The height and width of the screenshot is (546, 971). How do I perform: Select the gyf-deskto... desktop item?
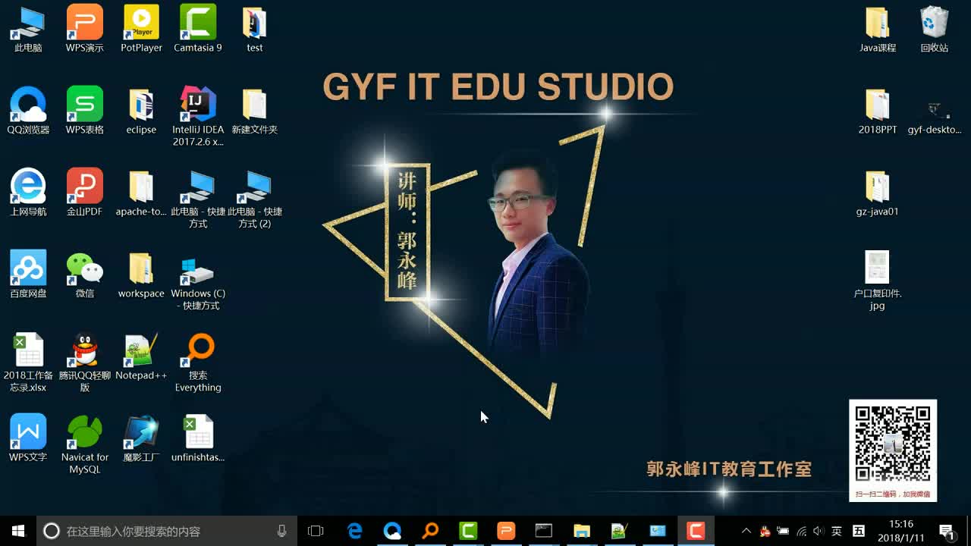(x=935, y=117)
